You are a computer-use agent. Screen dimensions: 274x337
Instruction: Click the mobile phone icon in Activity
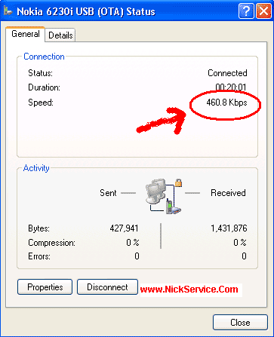click(171, 206)
